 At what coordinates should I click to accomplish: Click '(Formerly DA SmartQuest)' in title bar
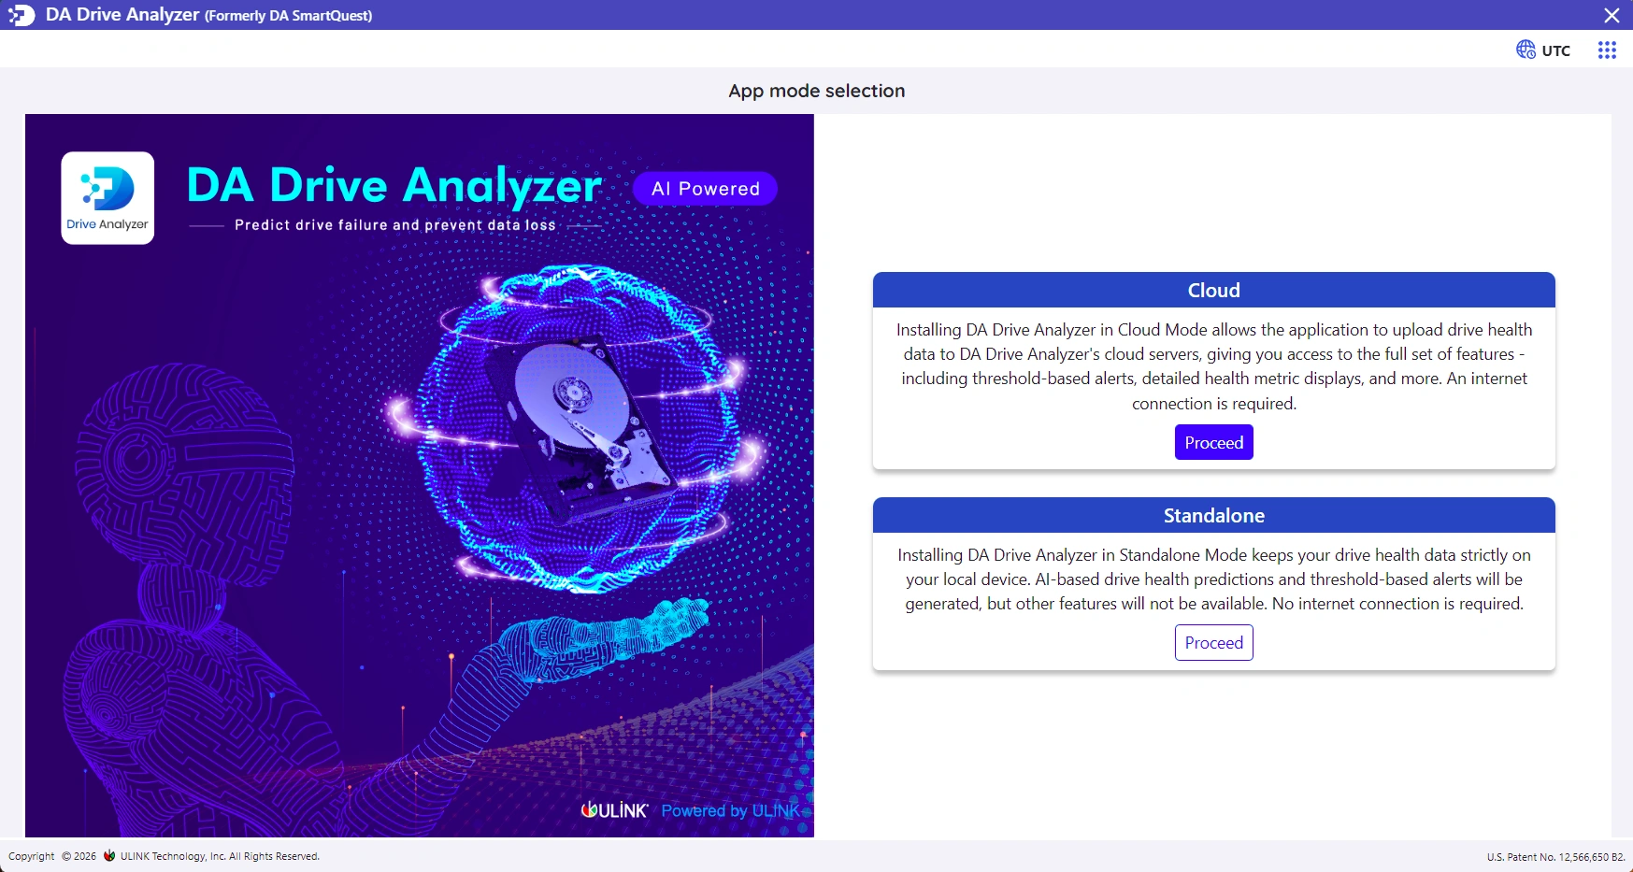click(288, 16)
